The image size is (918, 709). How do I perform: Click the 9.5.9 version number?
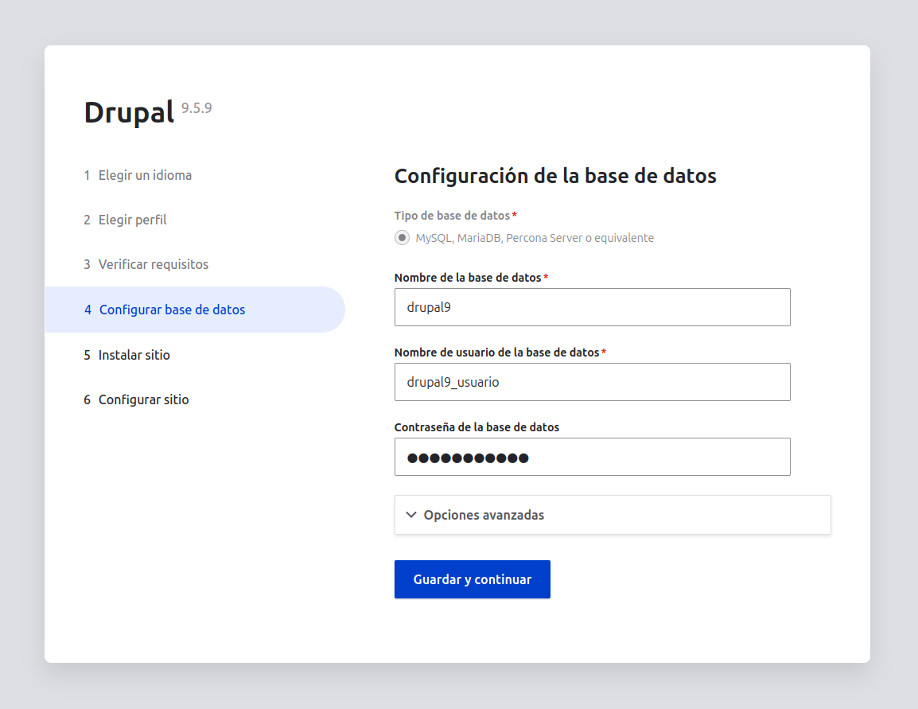pyautogui.click(x=196, y=108)
